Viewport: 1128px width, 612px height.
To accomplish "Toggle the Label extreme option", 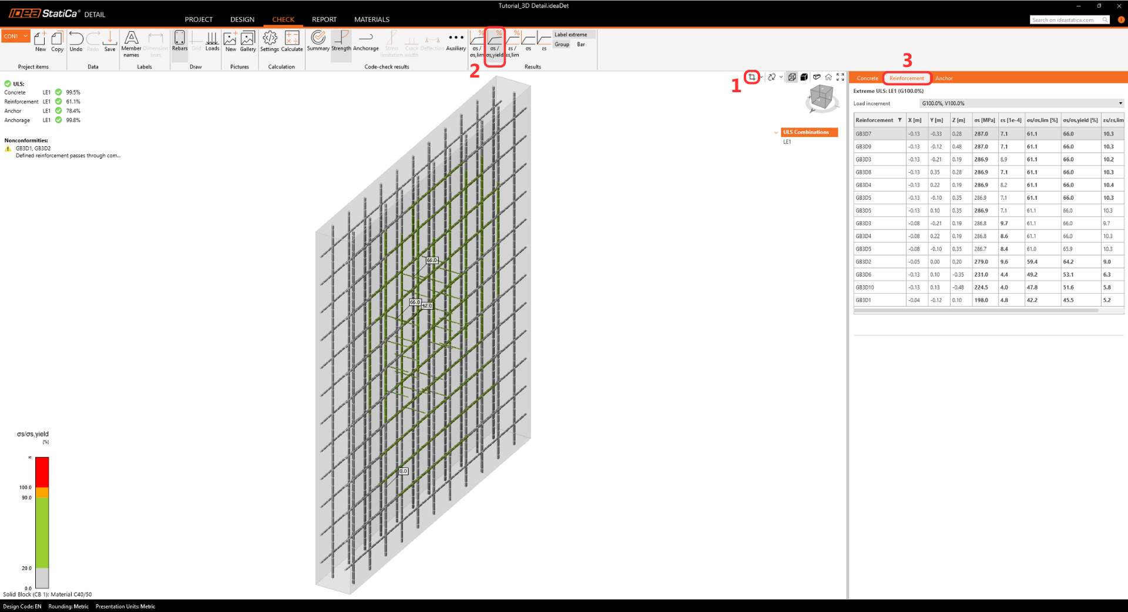I will click(570, 35).
